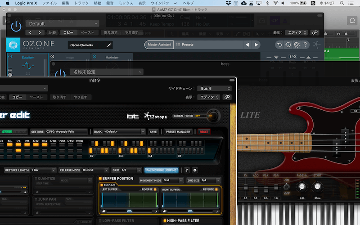Load next Ozone preset arrow
Image resolution: width=360 pixels, height=225 pixels.
[x=256, y=45]
